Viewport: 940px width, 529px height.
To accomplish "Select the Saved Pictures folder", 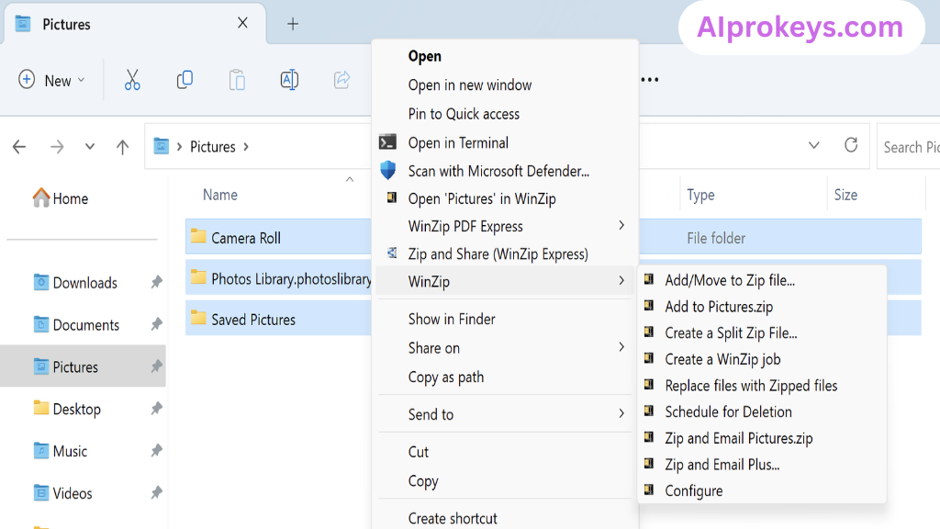I will pos(253,320).
